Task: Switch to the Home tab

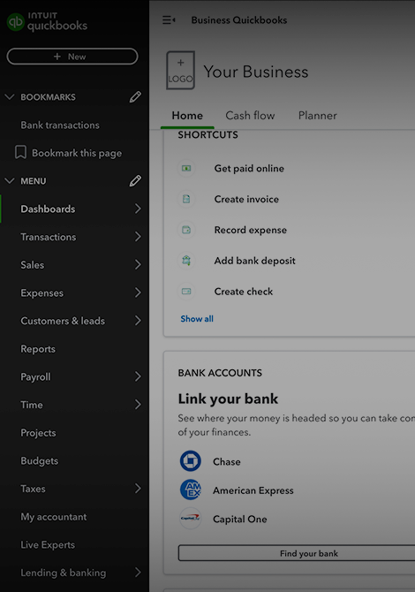Action: coord(187,116)
